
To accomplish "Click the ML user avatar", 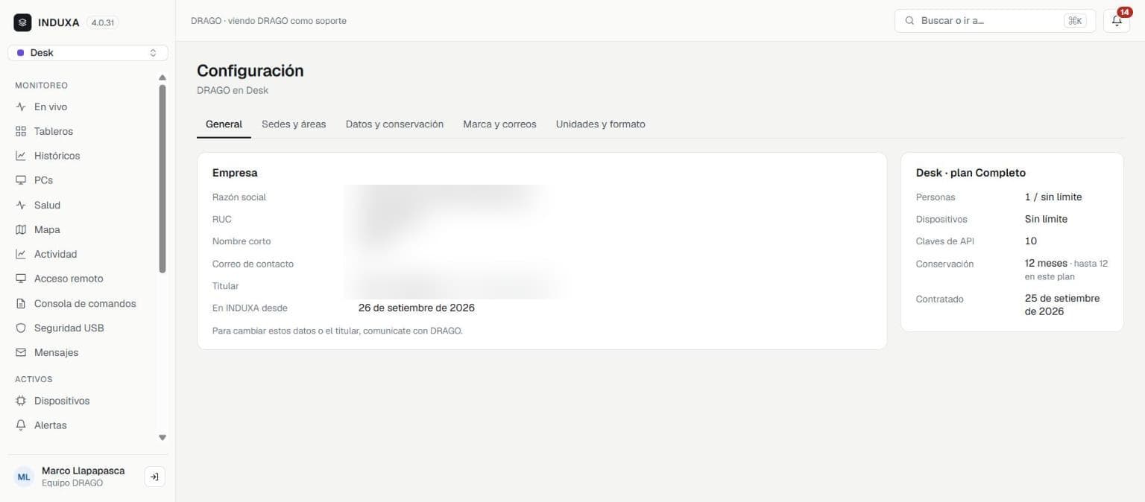I will point(24,477).
